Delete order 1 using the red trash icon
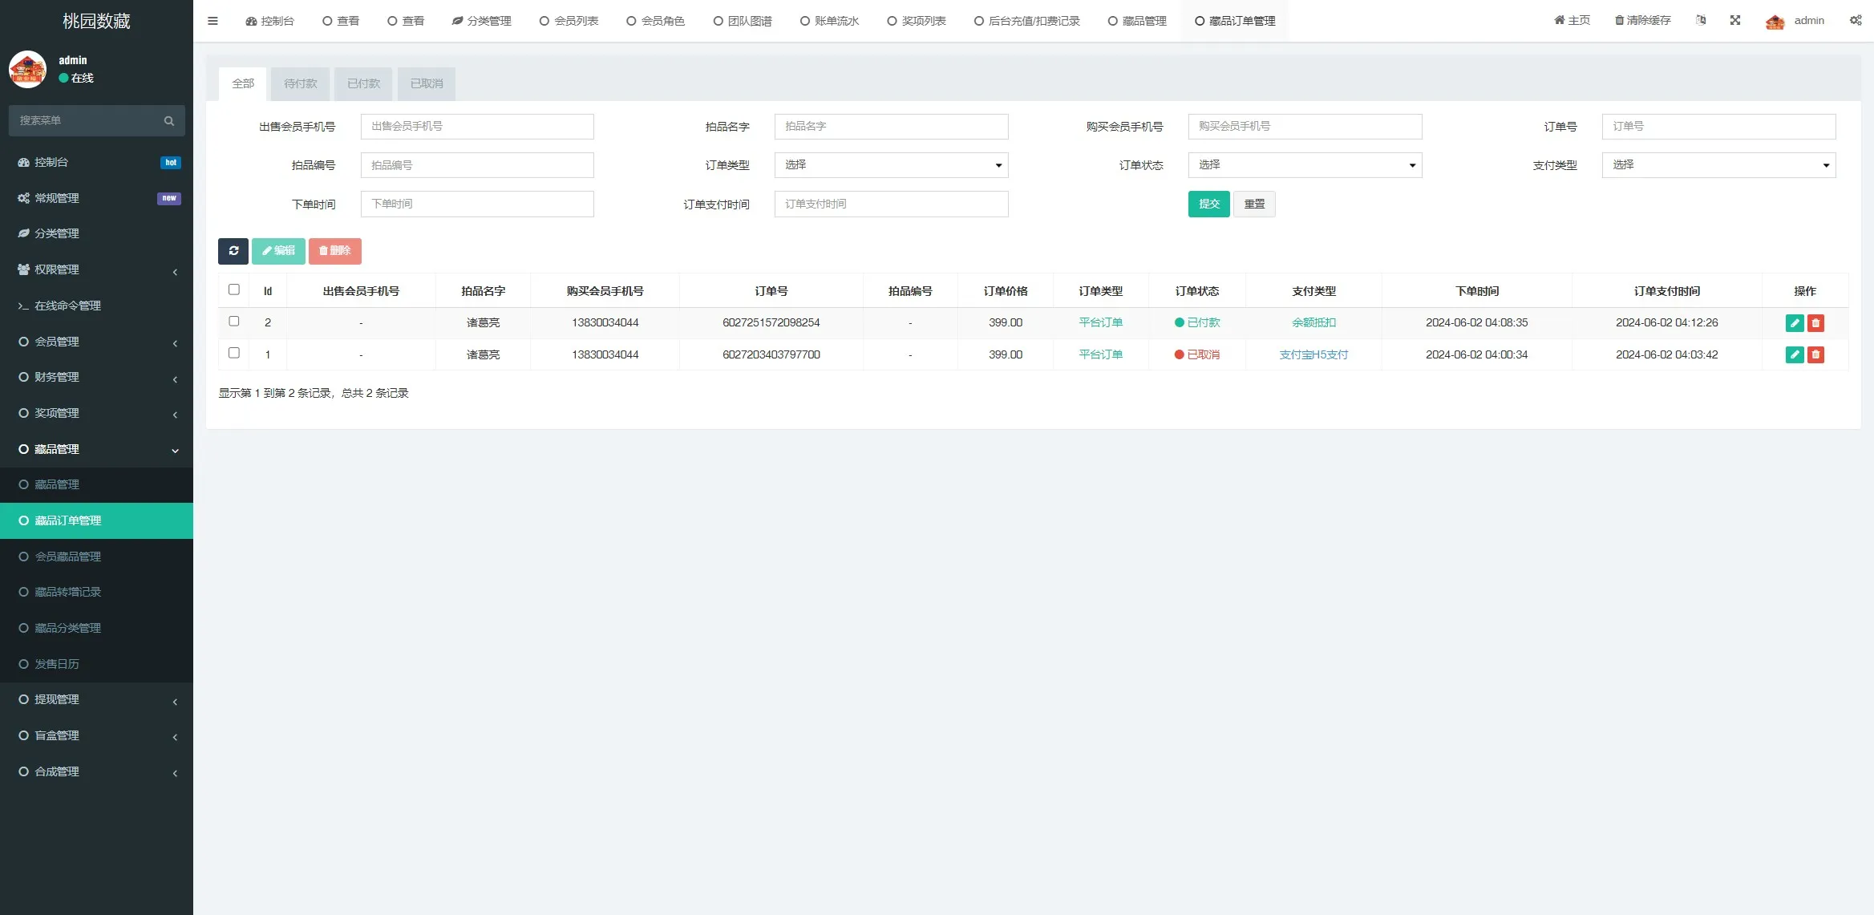The width and height of the screenshot is (1874, 915). [1816, 354]
